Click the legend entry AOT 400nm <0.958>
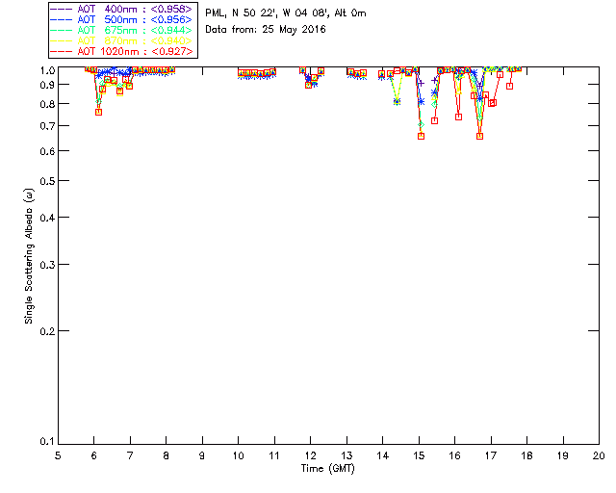616x493 pixels. tap(135, 9)
